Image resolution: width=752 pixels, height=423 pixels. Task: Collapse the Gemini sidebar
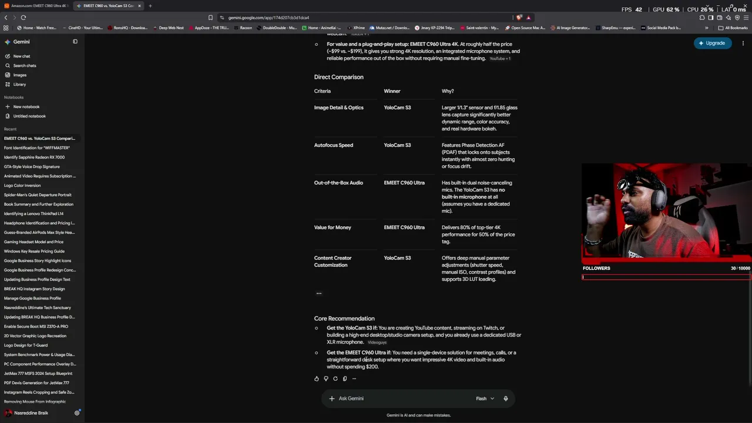(x=75, y=42)
